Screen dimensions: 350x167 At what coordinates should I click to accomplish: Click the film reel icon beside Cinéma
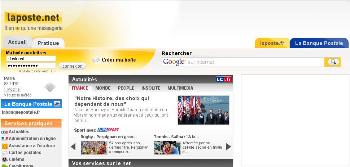pos(5,159)
